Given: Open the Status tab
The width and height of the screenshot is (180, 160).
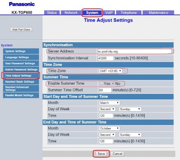Looking at the screenshot, I should click(x=52, y=12).
